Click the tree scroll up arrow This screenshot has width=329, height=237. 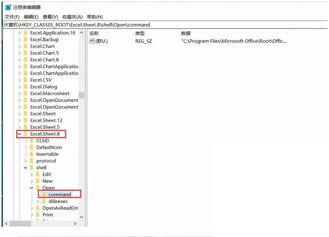(82, 33)
